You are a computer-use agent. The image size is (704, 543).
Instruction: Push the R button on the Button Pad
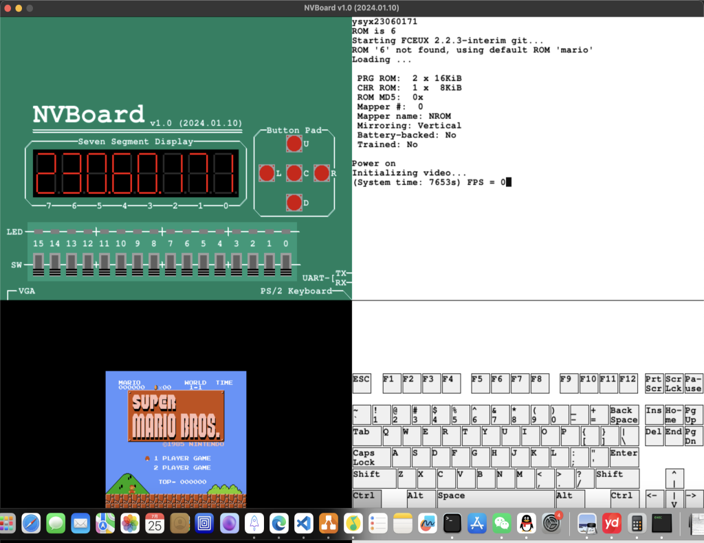coord(322,173)
